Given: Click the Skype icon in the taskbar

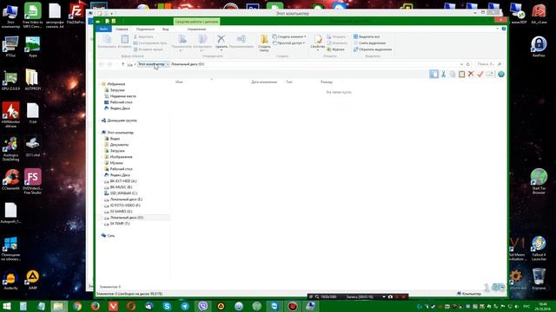Looking at the screenshot, I should tap(167, 306).
